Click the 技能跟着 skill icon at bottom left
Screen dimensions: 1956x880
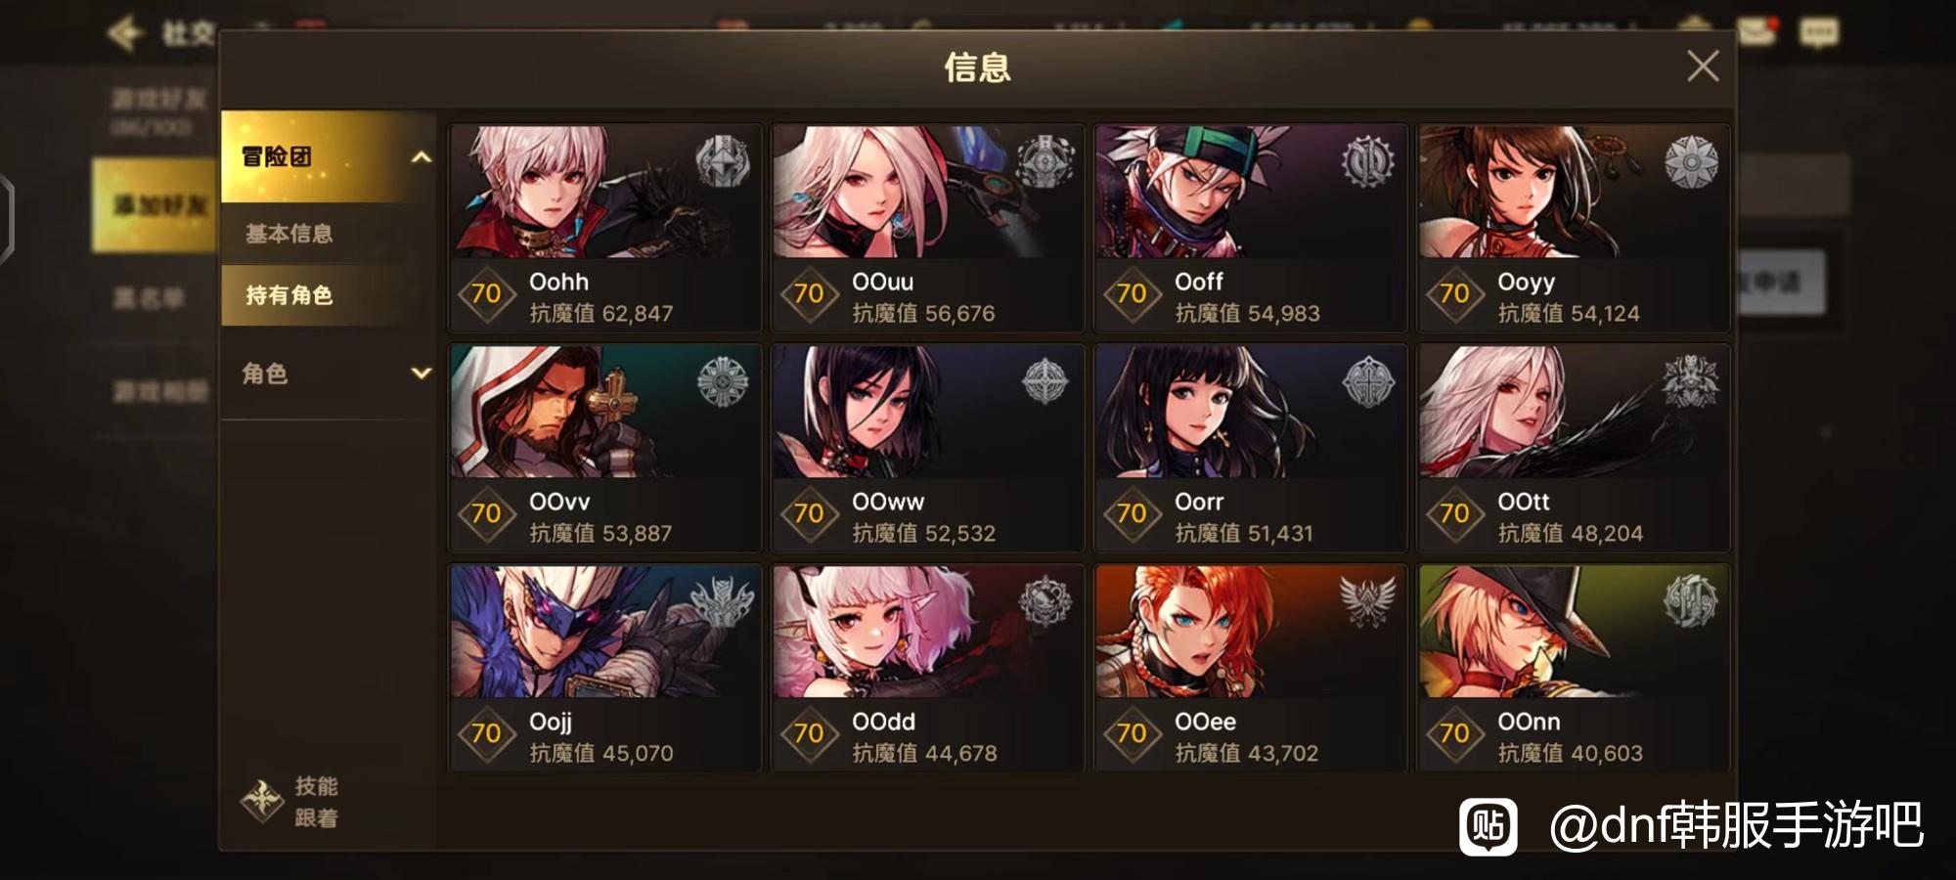point(262,801)
